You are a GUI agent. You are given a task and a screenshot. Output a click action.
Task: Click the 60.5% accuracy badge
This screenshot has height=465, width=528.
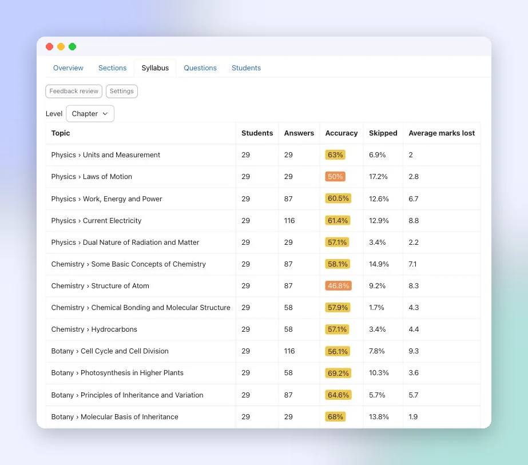(x=338, y=198)
